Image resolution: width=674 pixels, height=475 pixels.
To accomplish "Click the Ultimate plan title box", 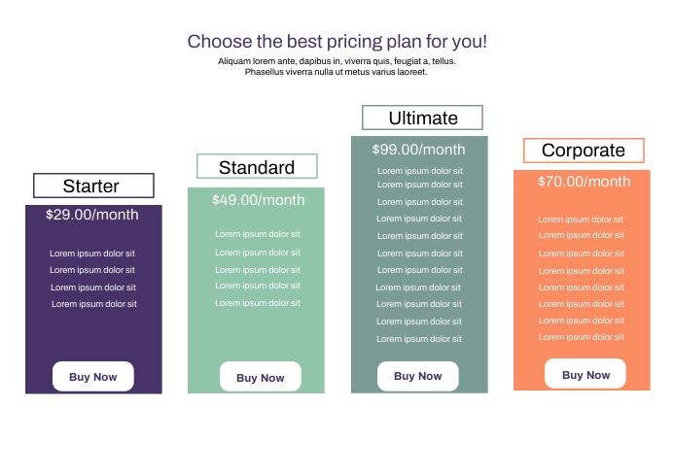I will click(422, 119).
